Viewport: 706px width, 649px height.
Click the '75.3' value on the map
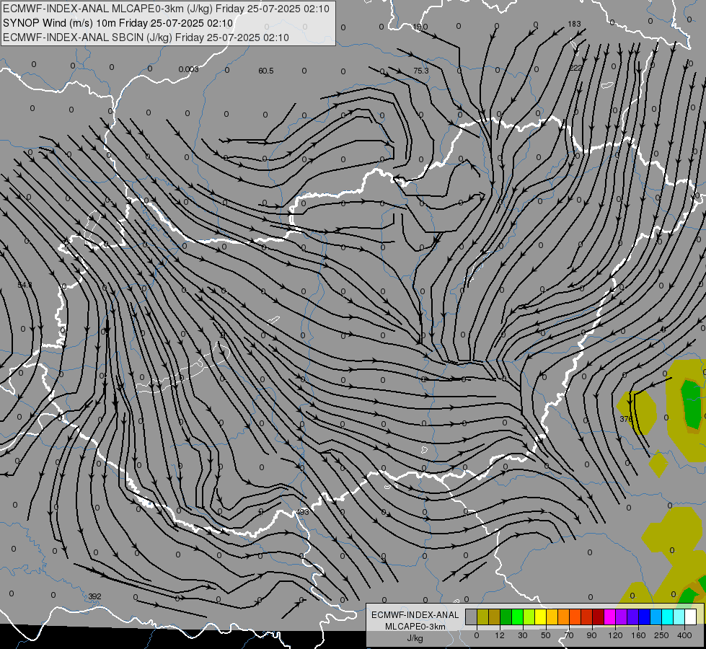click(420, 71)
